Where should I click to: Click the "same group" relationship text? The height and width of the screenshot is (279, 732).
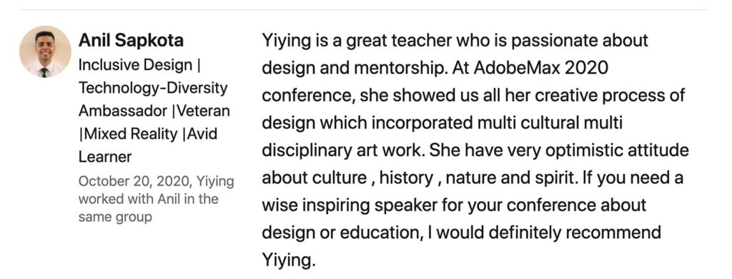click(x=115, y=217)
